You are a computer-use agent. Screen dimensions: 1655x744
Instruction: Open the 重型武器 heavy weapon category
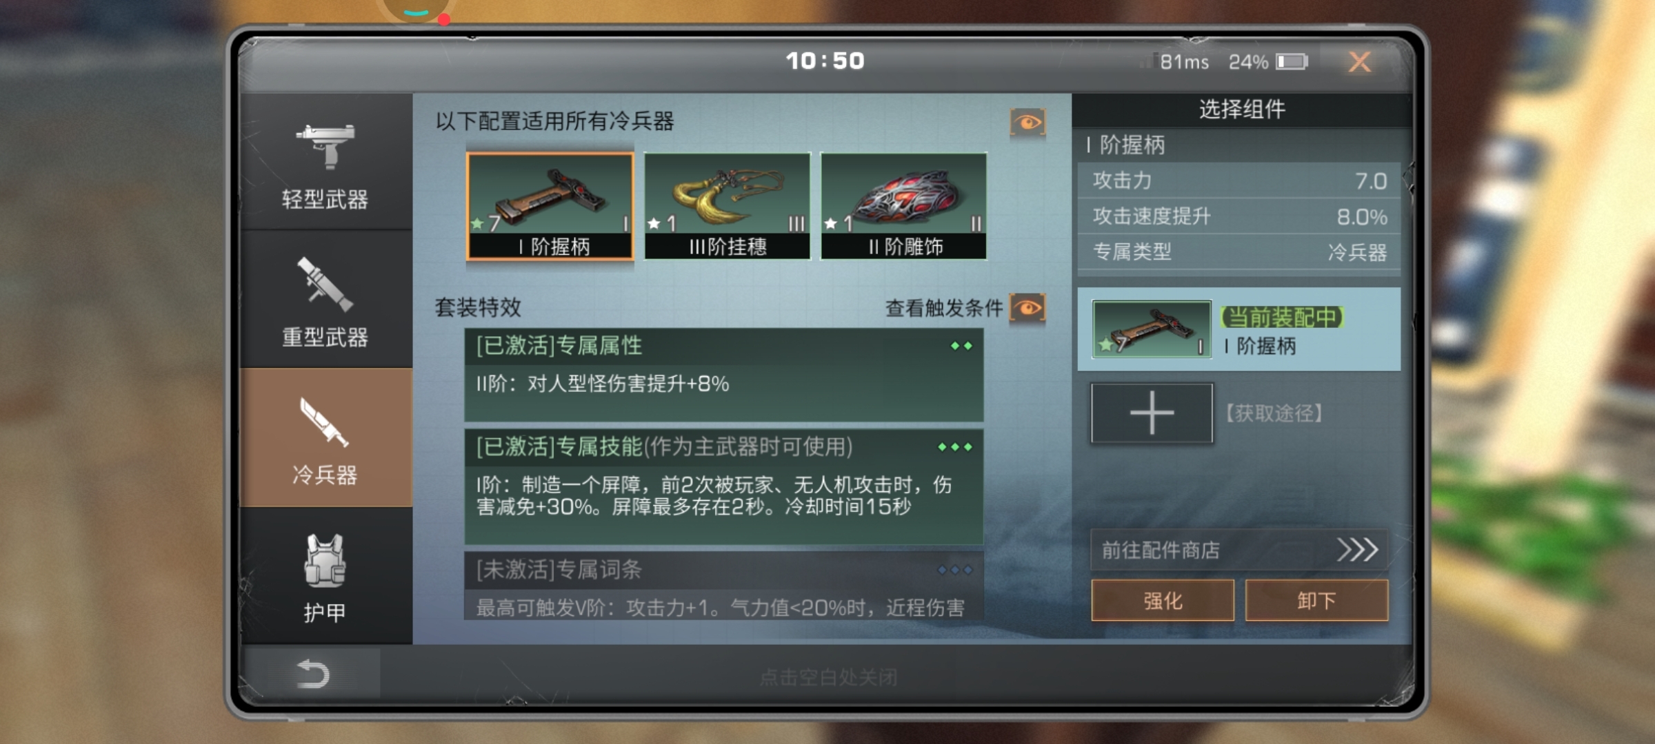click(x=325, y=300)
